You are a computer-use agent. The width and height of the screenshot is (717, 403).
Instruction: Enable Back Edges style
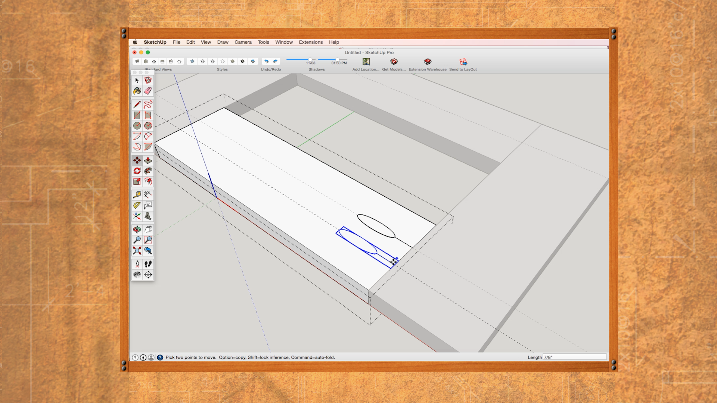pos(202,61)
